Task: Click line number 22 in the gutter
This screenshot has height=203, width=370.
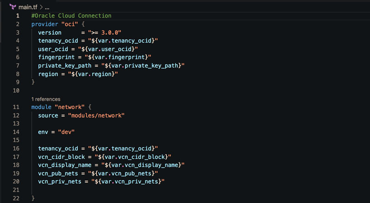Action: 18,198
